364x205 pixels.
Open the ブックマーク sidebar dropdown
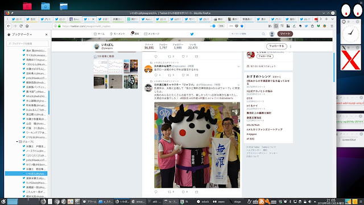(x=22, y=34)
